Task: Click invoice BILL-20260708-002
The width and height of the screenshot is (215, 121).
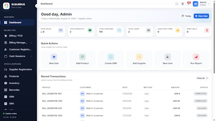Action: pyautogui.click(x=52, y=101)
